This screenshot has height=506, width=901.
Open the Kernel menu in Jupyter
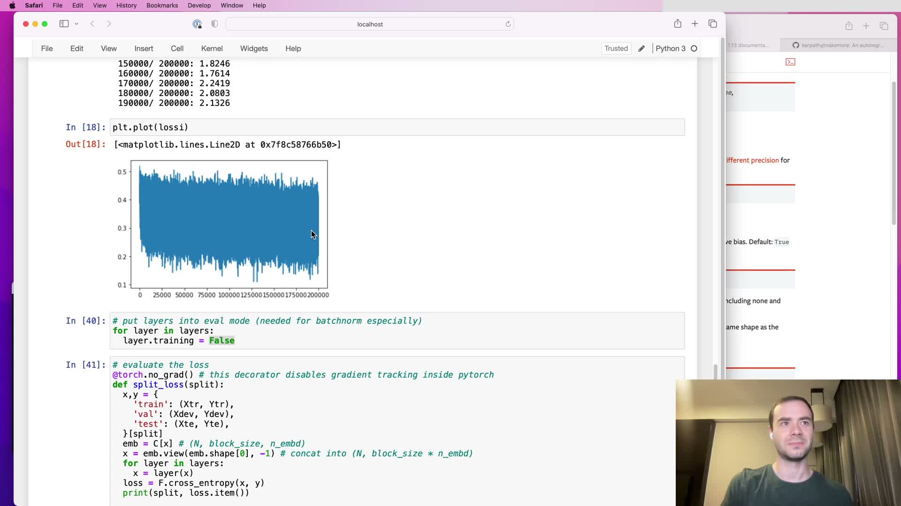[212, 49]
